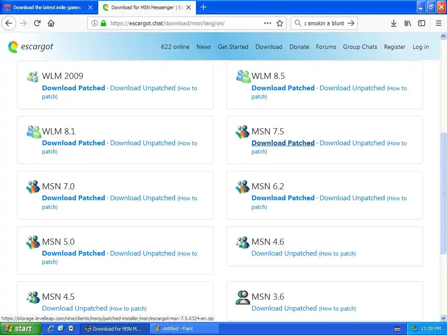
Task: Switch to the indie games tab
Action: click(47, 7)
